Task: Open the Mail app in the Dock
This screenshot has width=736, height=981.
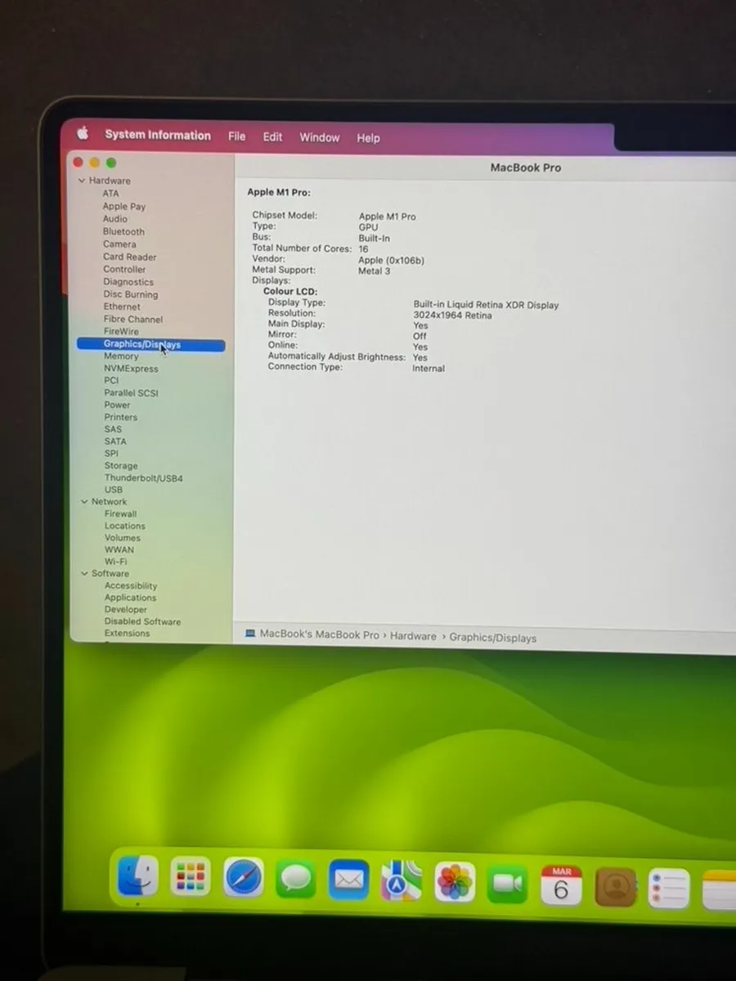Action: click(349, 881)
